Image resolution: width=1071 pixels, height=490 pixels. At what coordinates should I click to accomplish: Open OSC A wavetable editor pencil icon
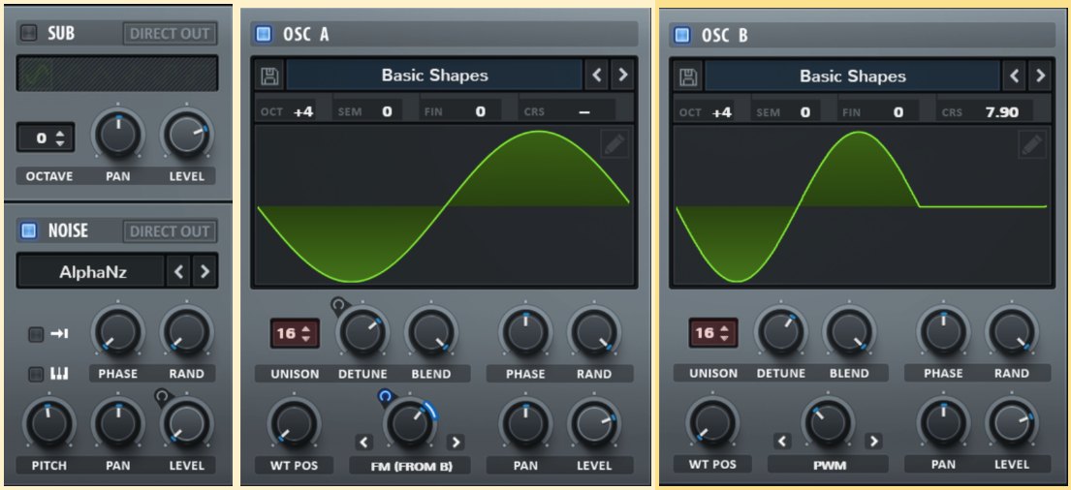[614, 144]
